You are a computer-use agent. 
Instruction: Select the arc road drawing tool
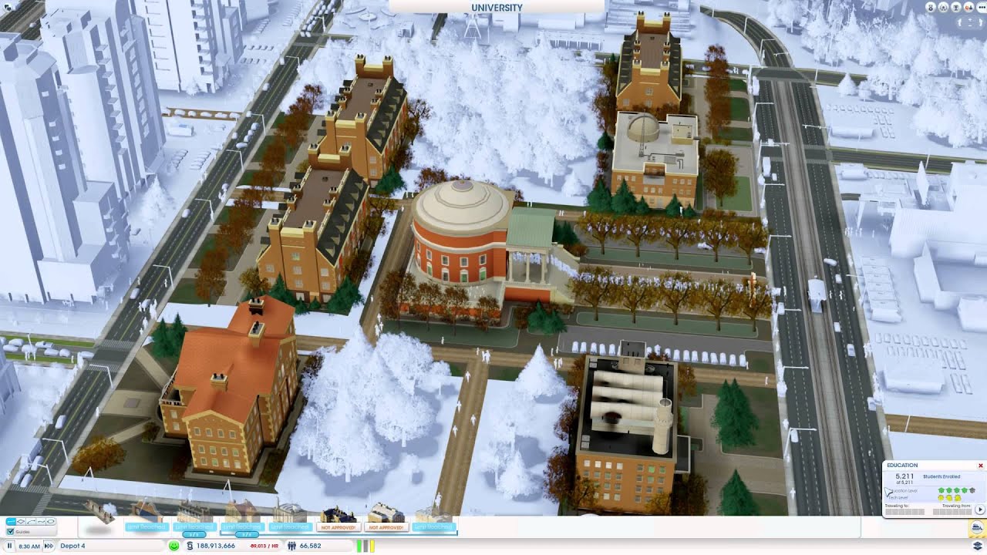32,522
